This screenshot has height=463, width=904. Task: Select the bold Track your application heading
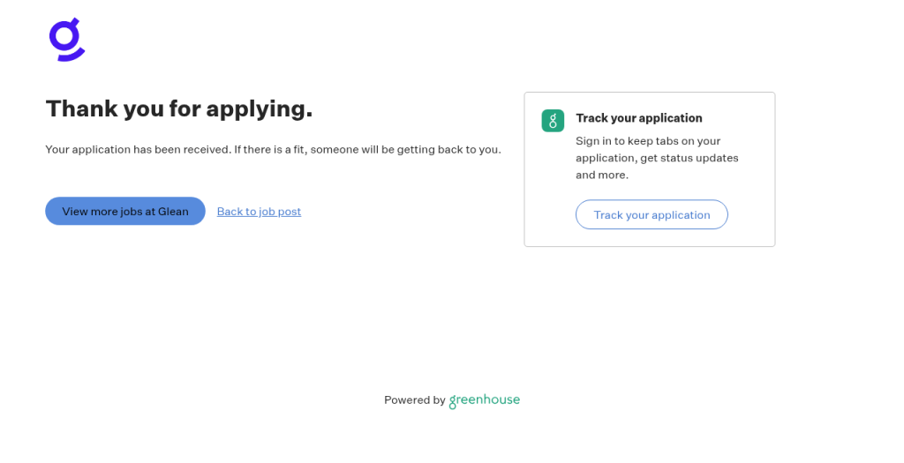639,118
